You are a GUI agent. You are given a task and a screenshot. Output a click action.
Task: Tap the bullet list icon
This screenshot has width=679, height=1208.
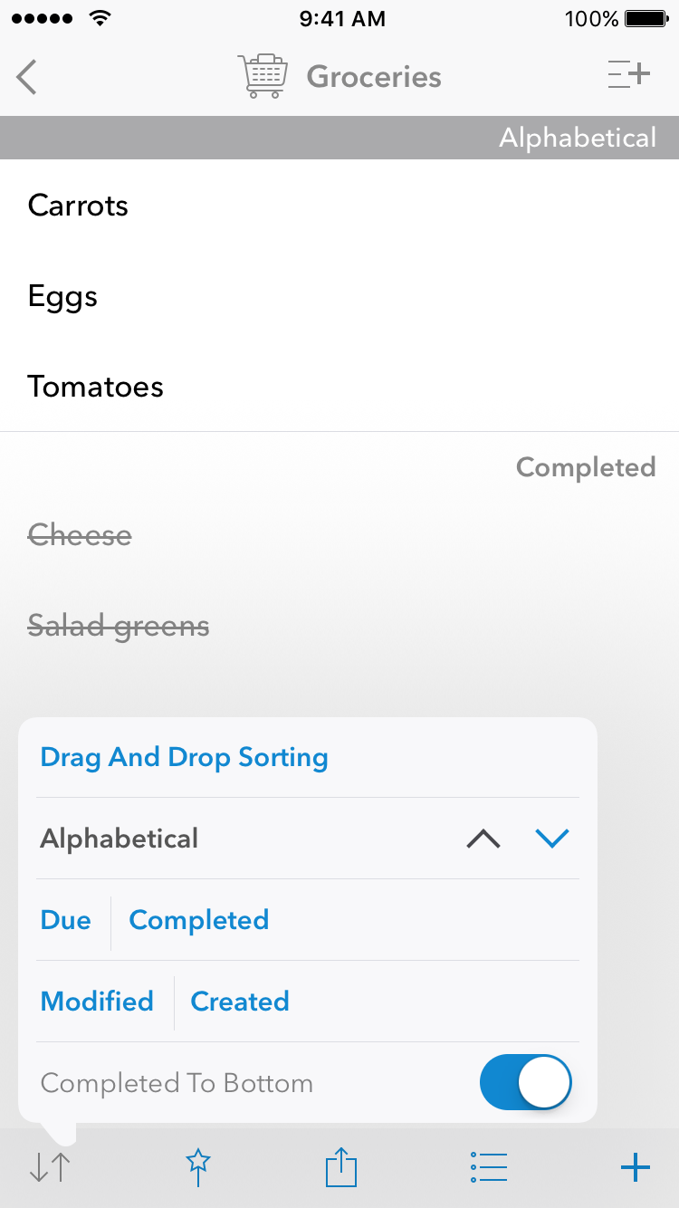coord(489,1167)
